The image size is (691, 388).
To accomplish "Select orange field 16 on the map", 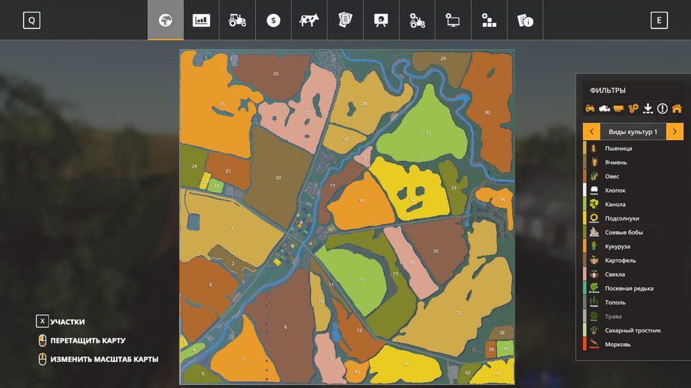I will 360,202.
